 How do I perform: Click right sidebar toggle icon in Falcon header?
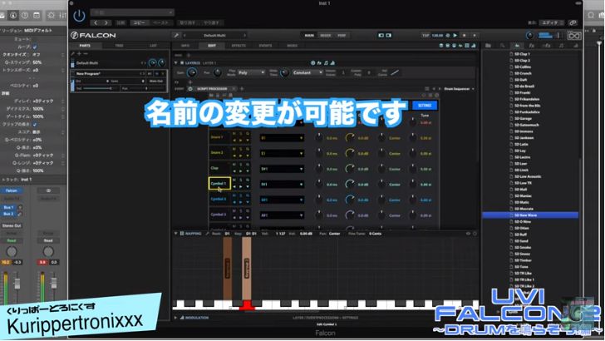[389, 36]
